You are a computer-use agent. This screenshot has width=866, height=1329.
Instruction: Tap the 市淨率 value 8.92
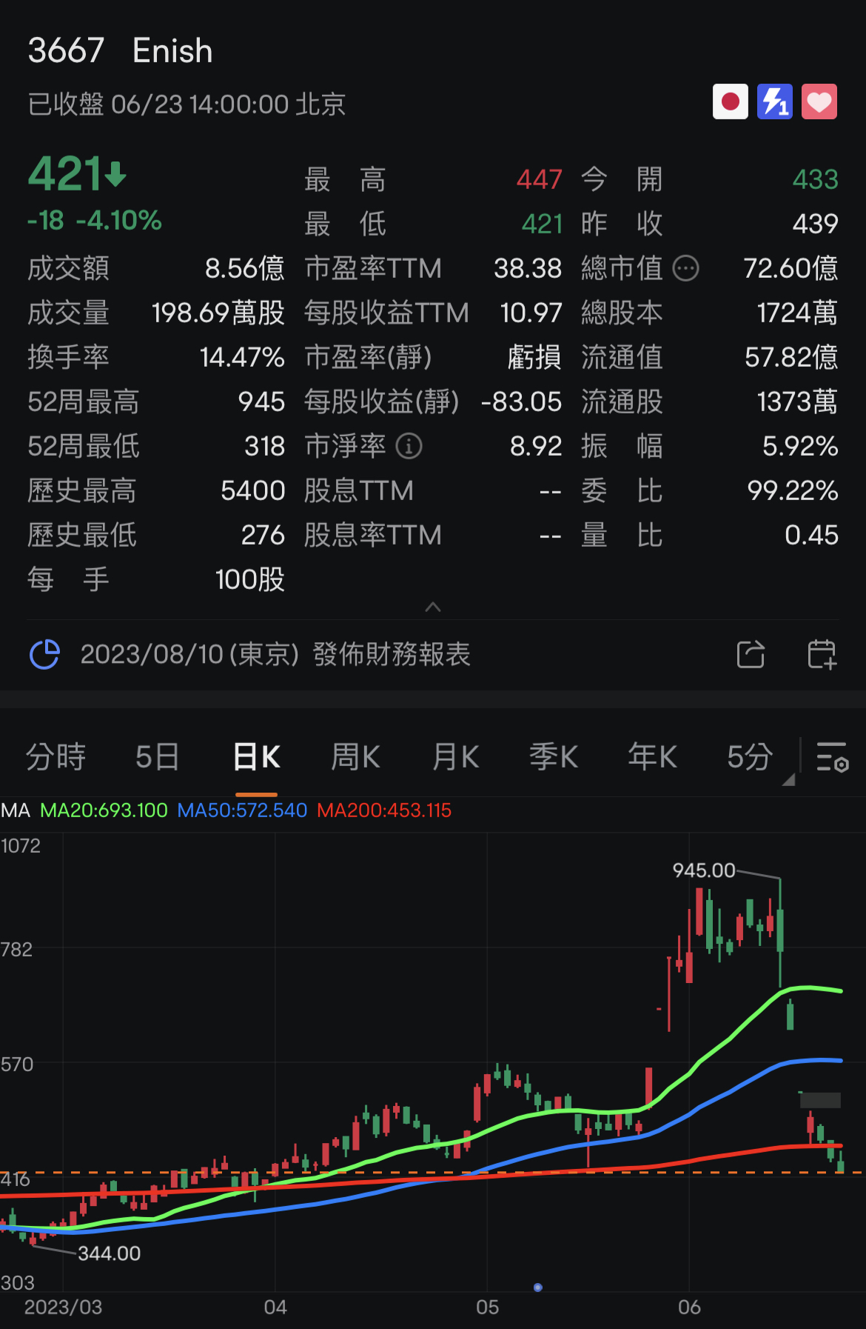536,446
